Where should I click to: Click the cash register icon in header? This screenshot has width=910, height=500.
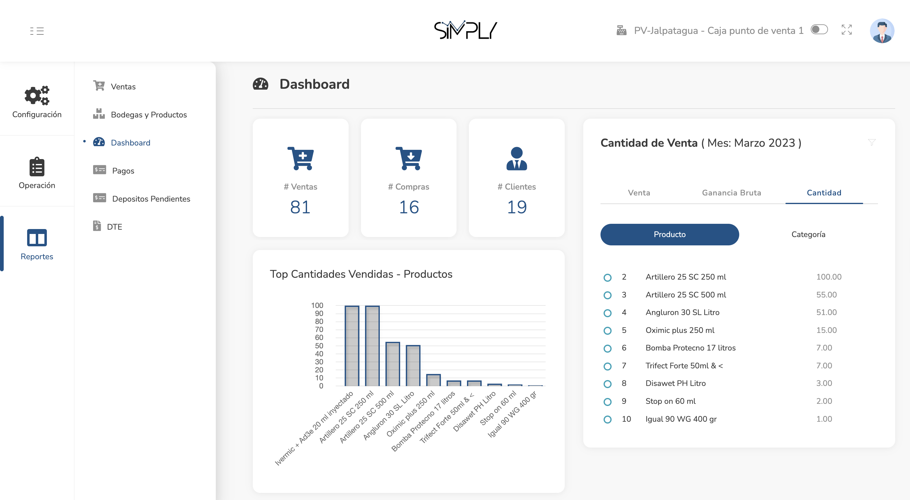(x=621, y=31)
